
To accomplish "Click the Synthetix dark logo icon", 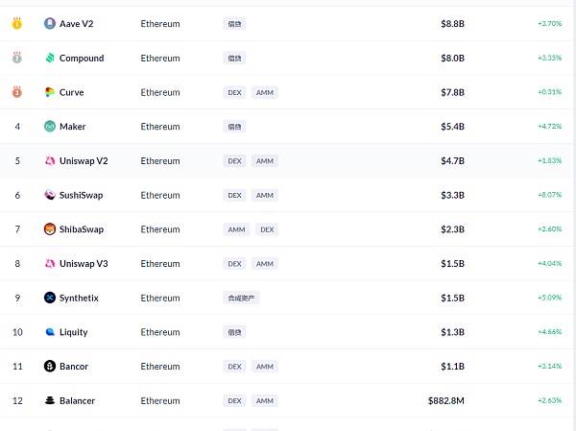I will pos(50,298).
